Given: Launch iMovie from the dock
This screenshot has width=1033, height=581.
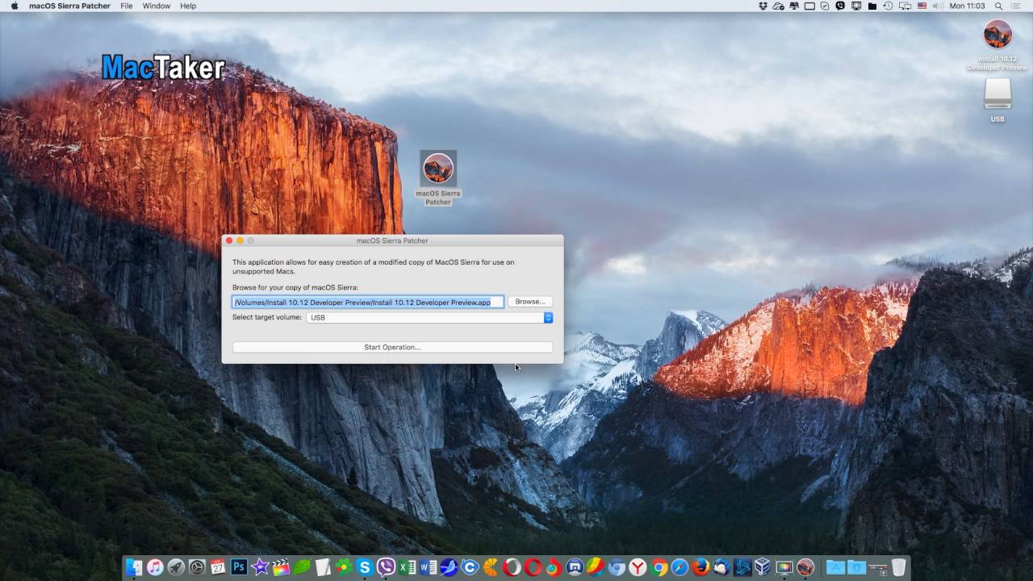Looking at the screenshot, I should tap(260, 567).
